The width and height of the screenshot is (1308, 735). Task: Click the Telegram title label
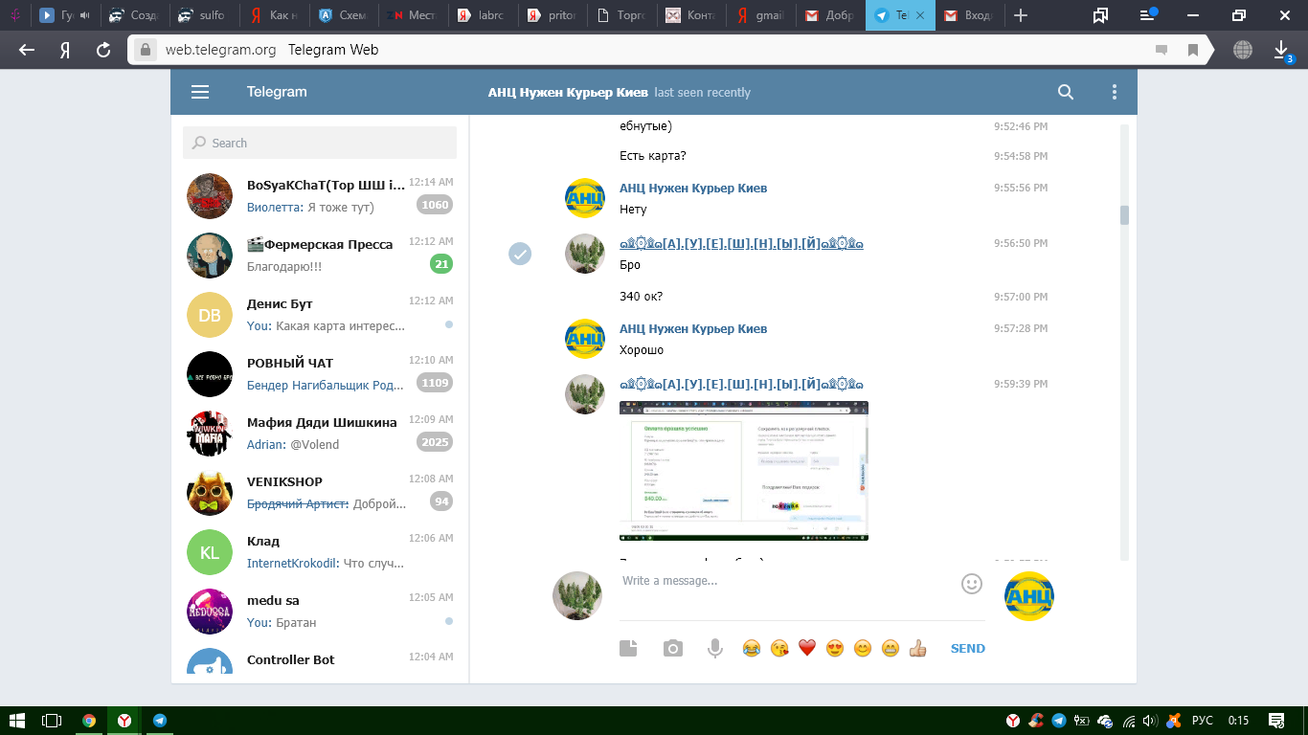pos(277,92)
